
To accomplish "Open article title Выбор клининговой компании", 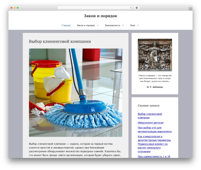I will tap(60, 41).
